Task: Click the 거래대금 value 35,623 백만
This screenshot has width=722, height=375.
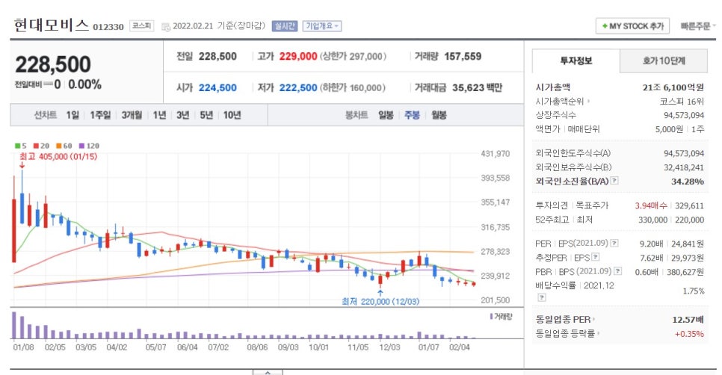Action: click(x=477, y=88)
